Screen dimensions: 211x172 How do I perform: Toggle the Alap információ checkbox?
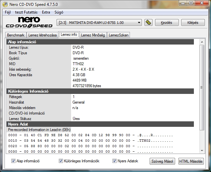pos(13,161)
